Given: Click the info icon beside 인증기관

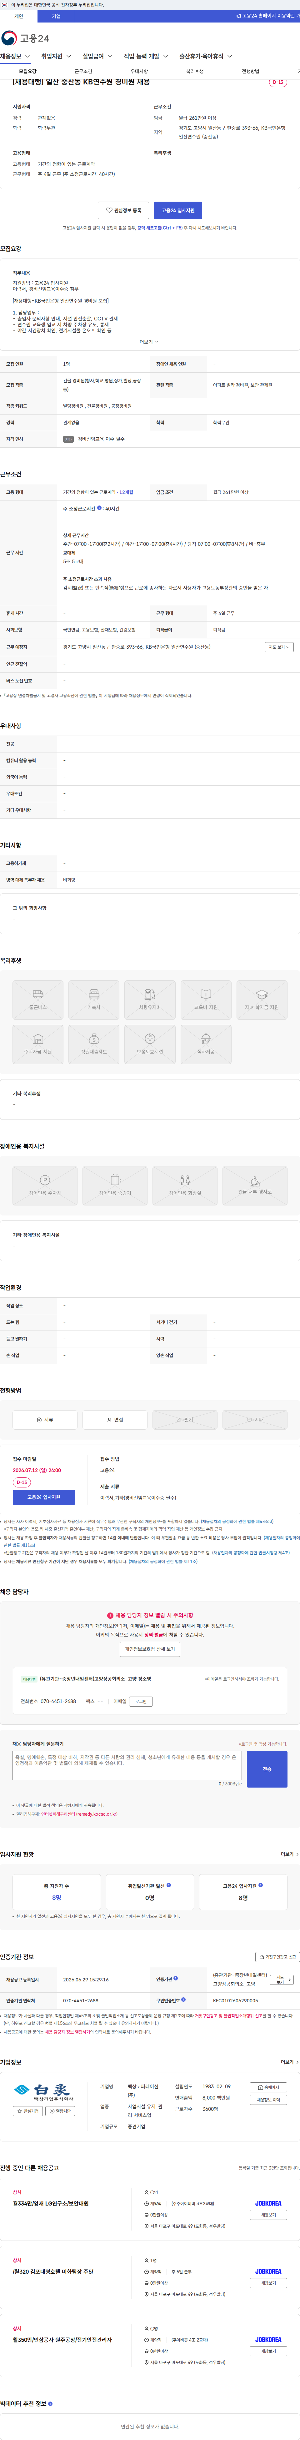Looking at the screenshot, I should coord(176,1979).
